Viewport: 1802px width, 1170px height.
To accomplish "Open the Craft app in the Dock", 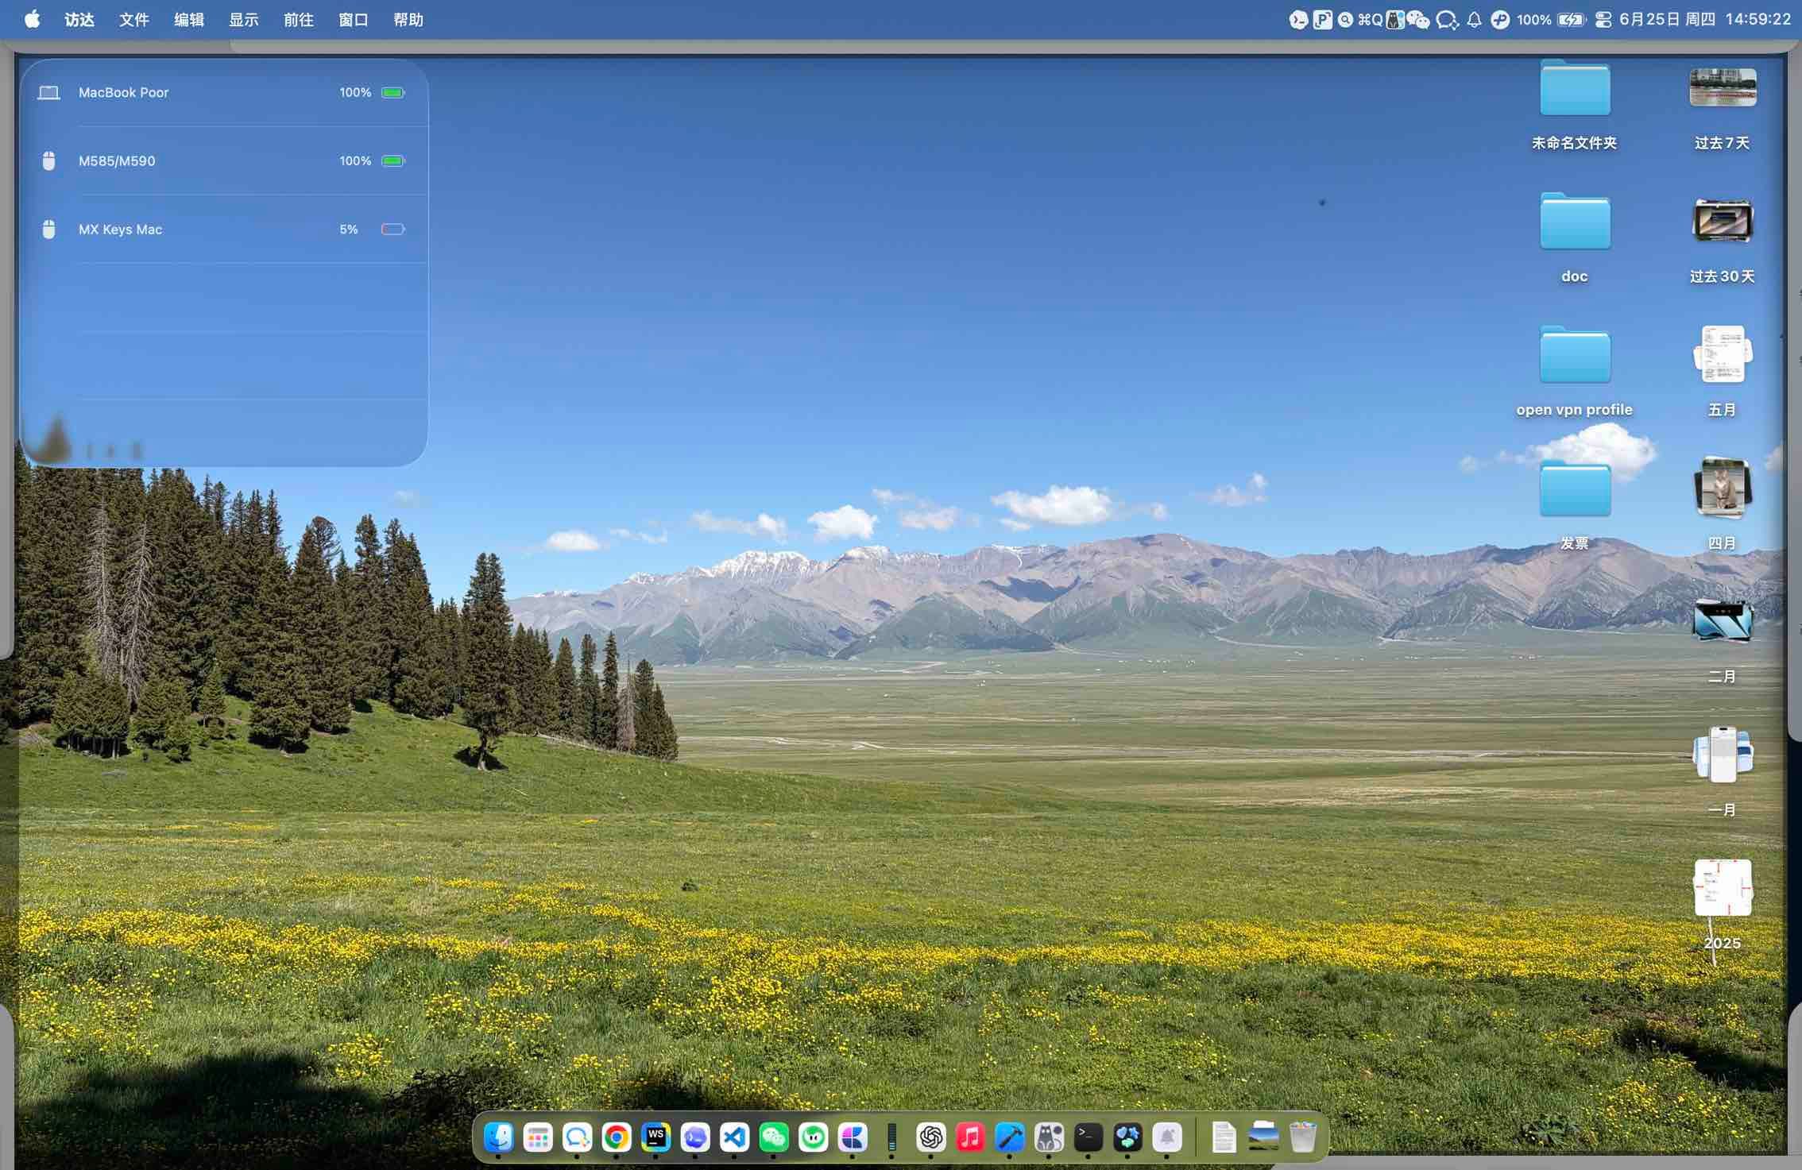I will click(853, 1137).
